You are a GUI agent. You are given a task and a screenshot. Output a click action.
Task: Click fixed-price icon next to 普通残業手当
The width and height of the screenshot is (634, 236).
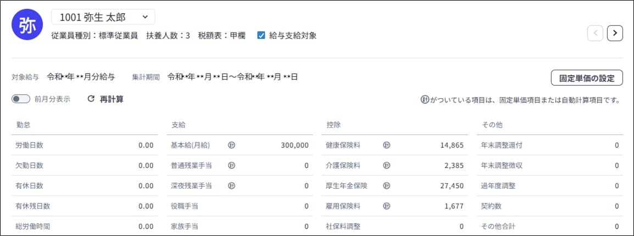[x=231, y=165]
